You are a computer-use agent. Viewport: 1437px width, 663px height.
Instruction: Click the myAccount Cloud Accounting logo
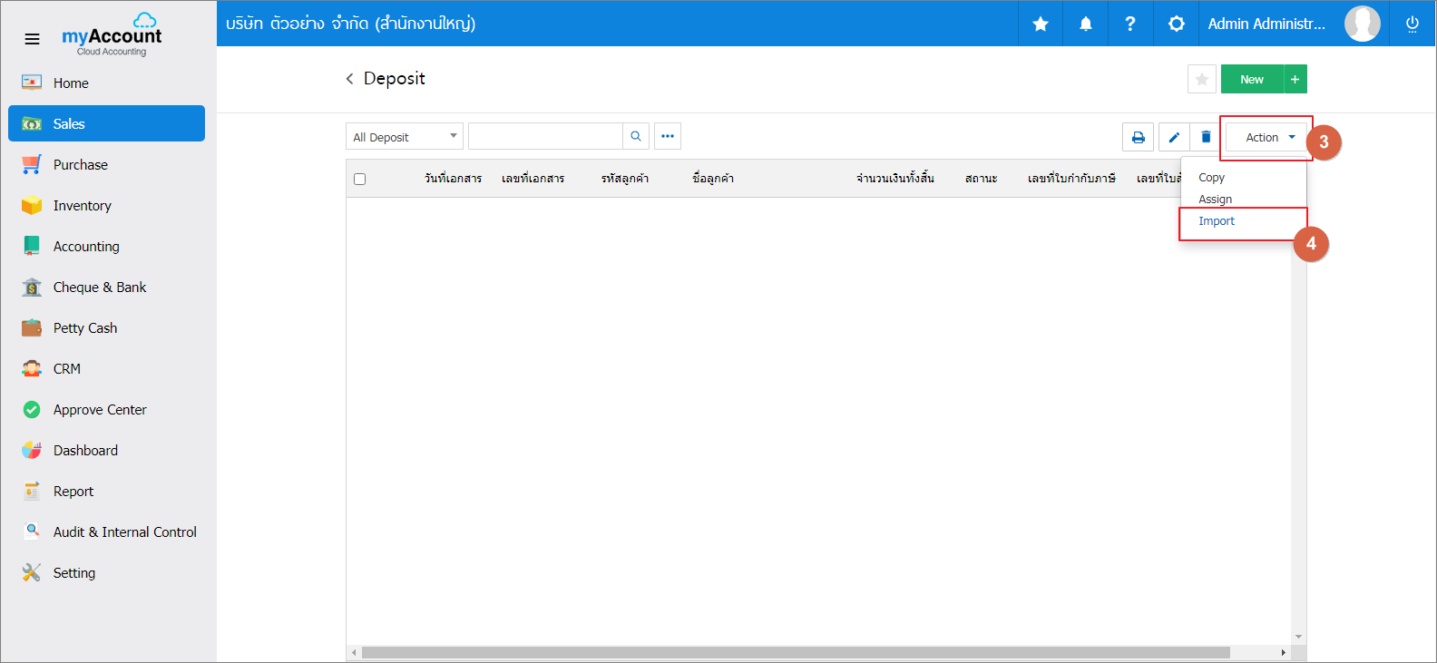pyautogui.click(x=112, y=34)
